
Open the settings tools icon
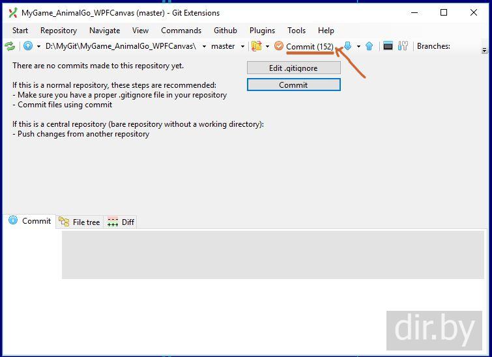pos(403,46)
